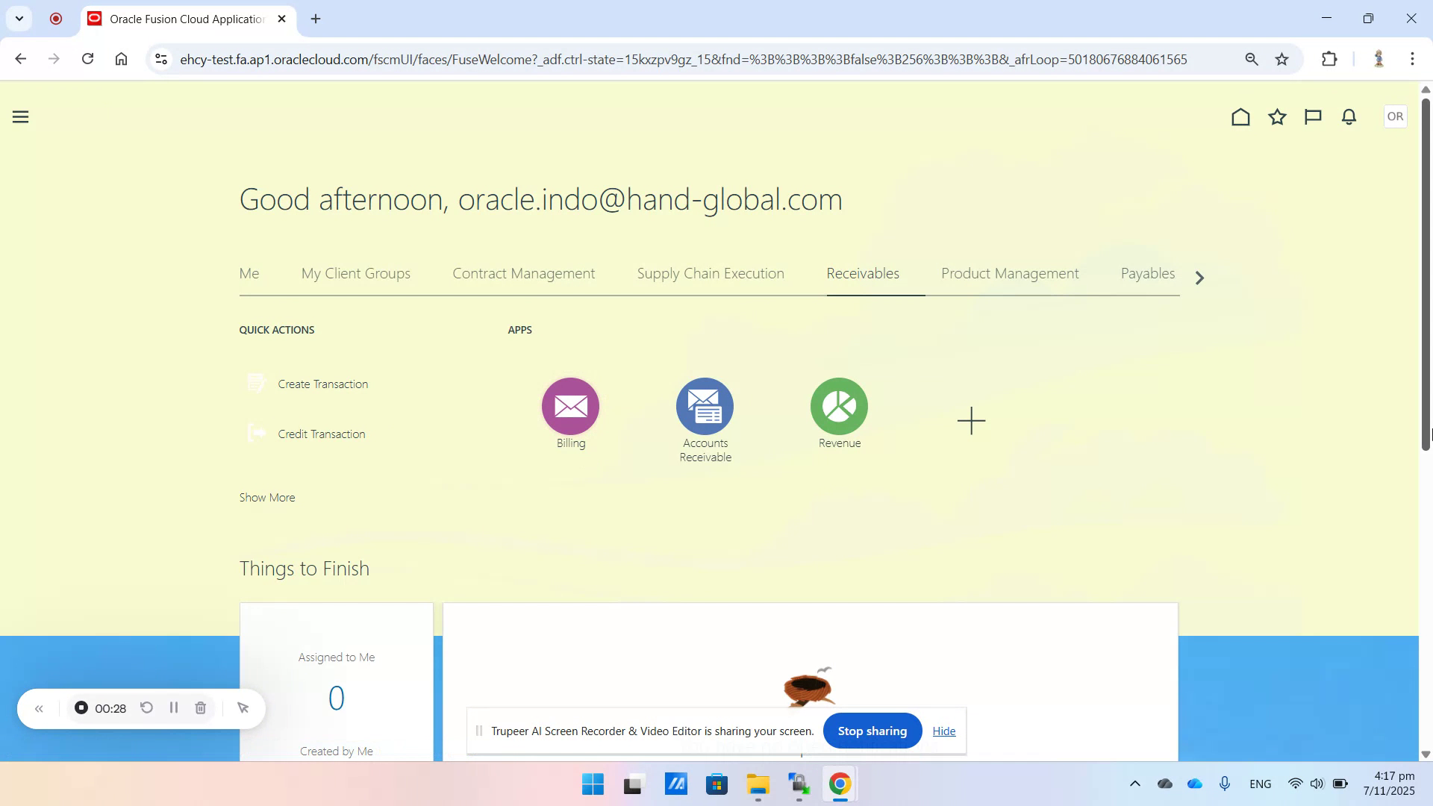
Task: Select the Create Transaction quick action
Action: (x=322, y=384)
